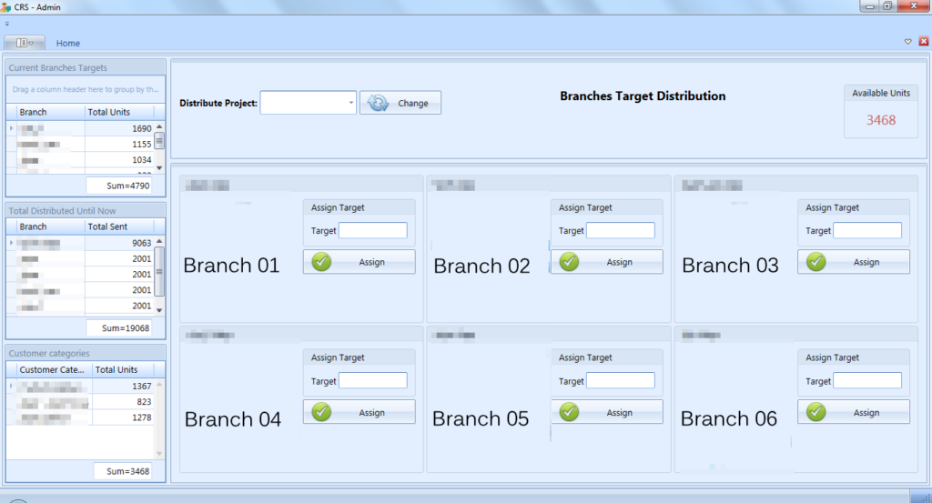932x503 pixels.
Task: Open the tab list arrow beside red X
Action: 908,42
